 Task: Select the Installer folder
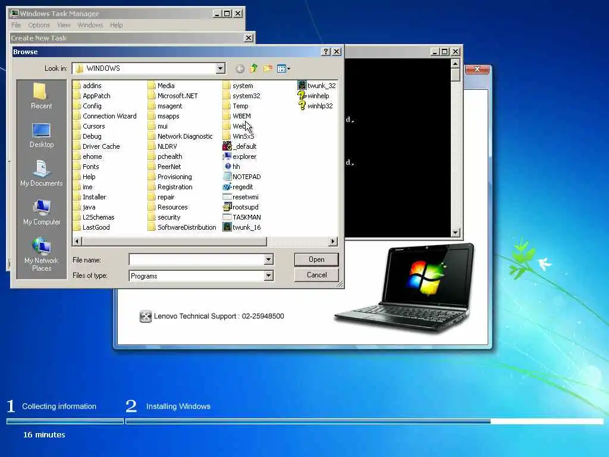click(x=90, y=196)
